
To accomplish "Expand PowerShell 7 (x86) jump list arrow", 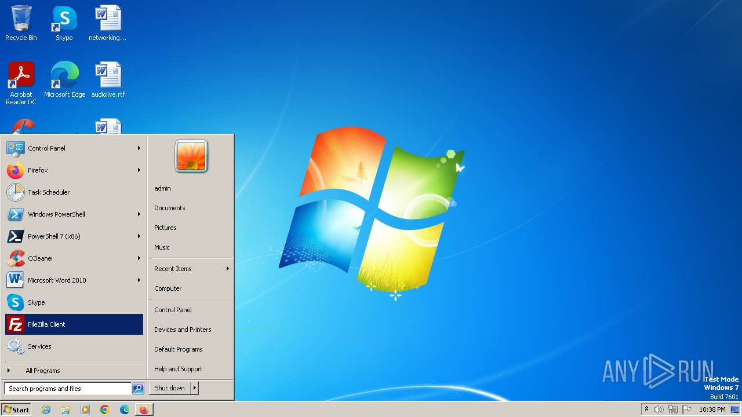I will (139, 236).
